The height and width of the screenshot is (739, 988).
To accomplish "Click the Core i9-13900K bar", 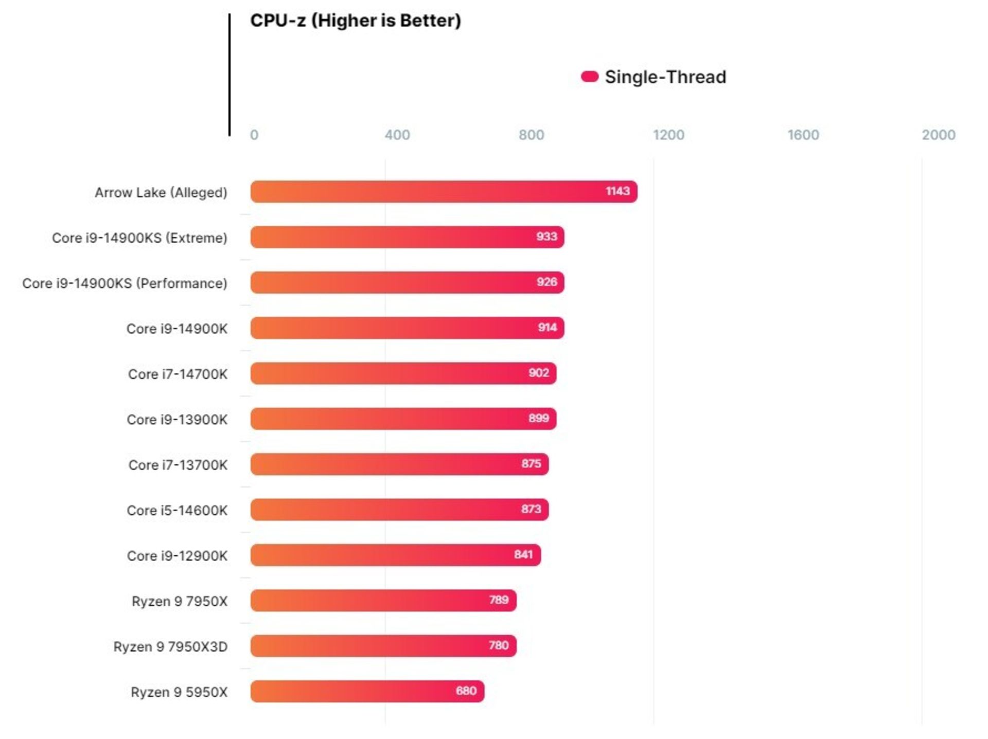I will [x=403, y=419].
